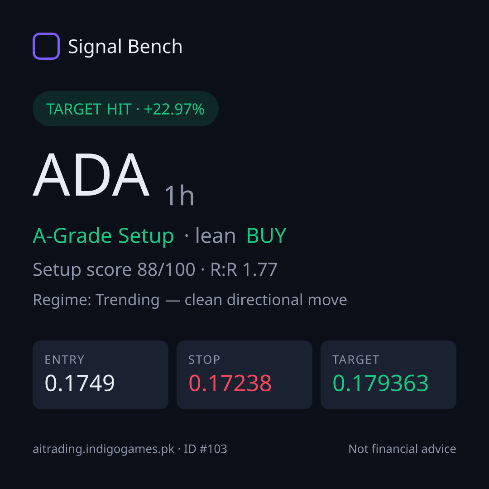
Task: Click the Regime: Trending description line
Action: [190, 300]
